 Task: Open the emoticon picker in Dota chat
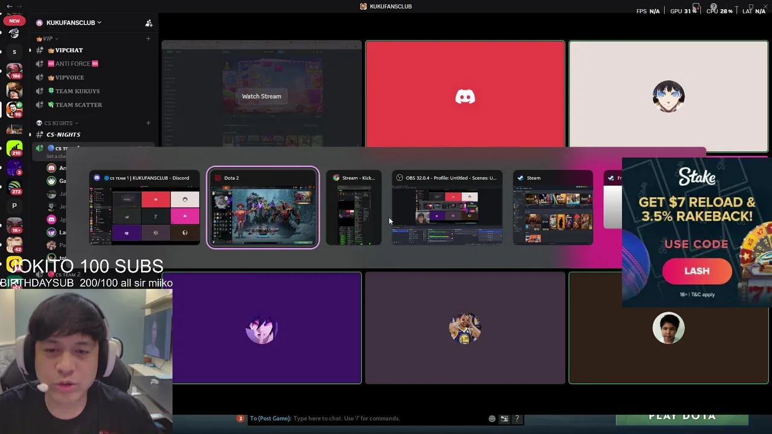(492, 418)
